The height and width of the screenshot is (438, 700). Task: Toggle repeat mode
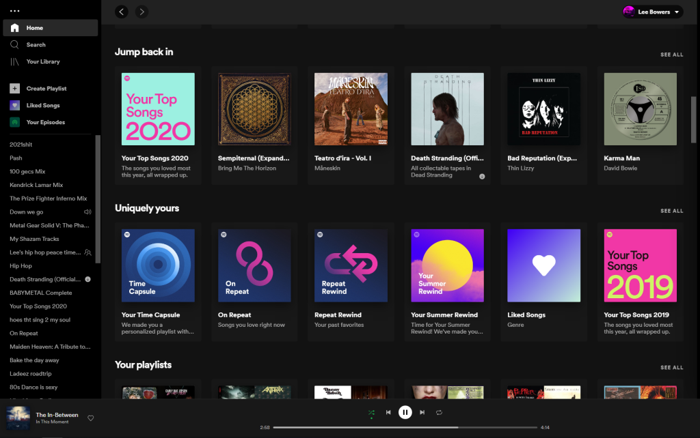[x=440, y=412]
